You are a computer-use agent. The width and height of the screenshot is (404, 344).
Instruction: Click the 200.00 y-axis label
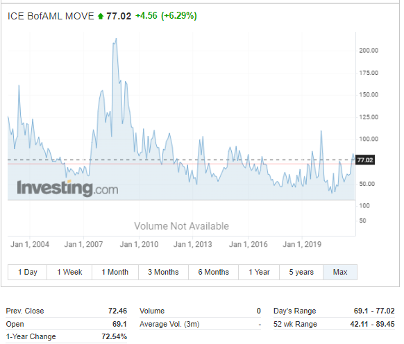[369, 51]
